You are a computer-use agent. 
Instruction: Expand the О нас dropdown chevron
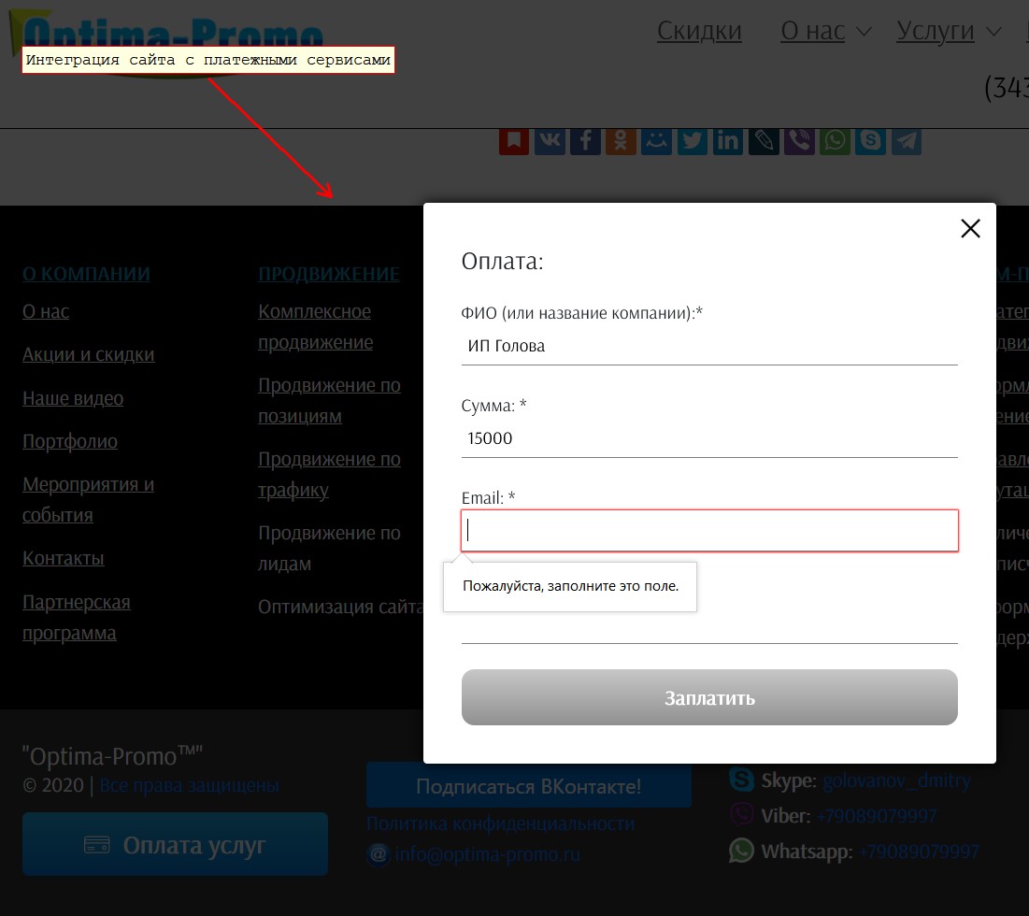[865, 32]
